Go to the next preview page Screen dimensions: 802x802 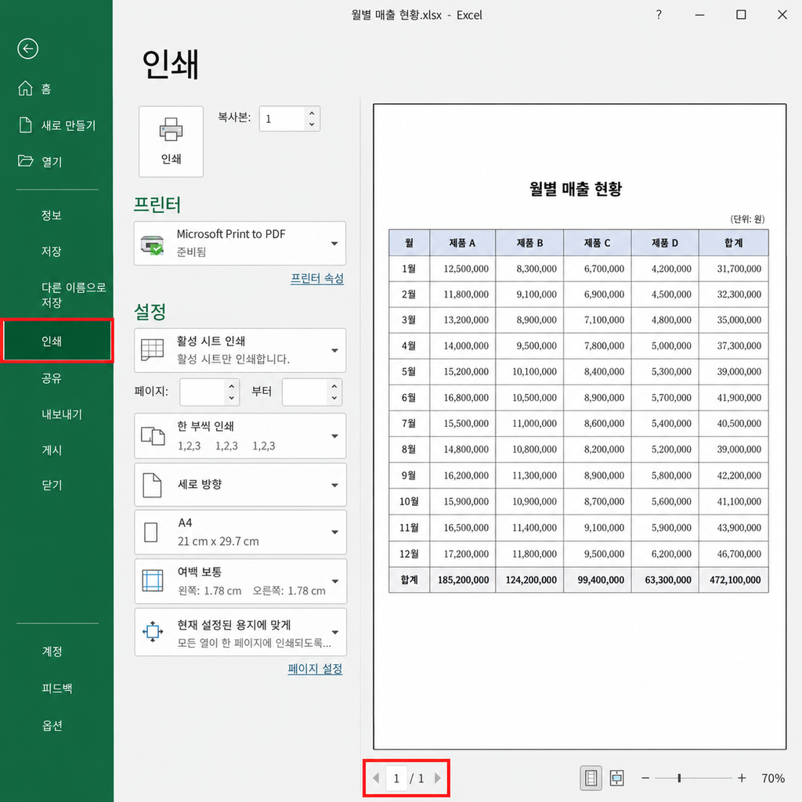(437, 778)
